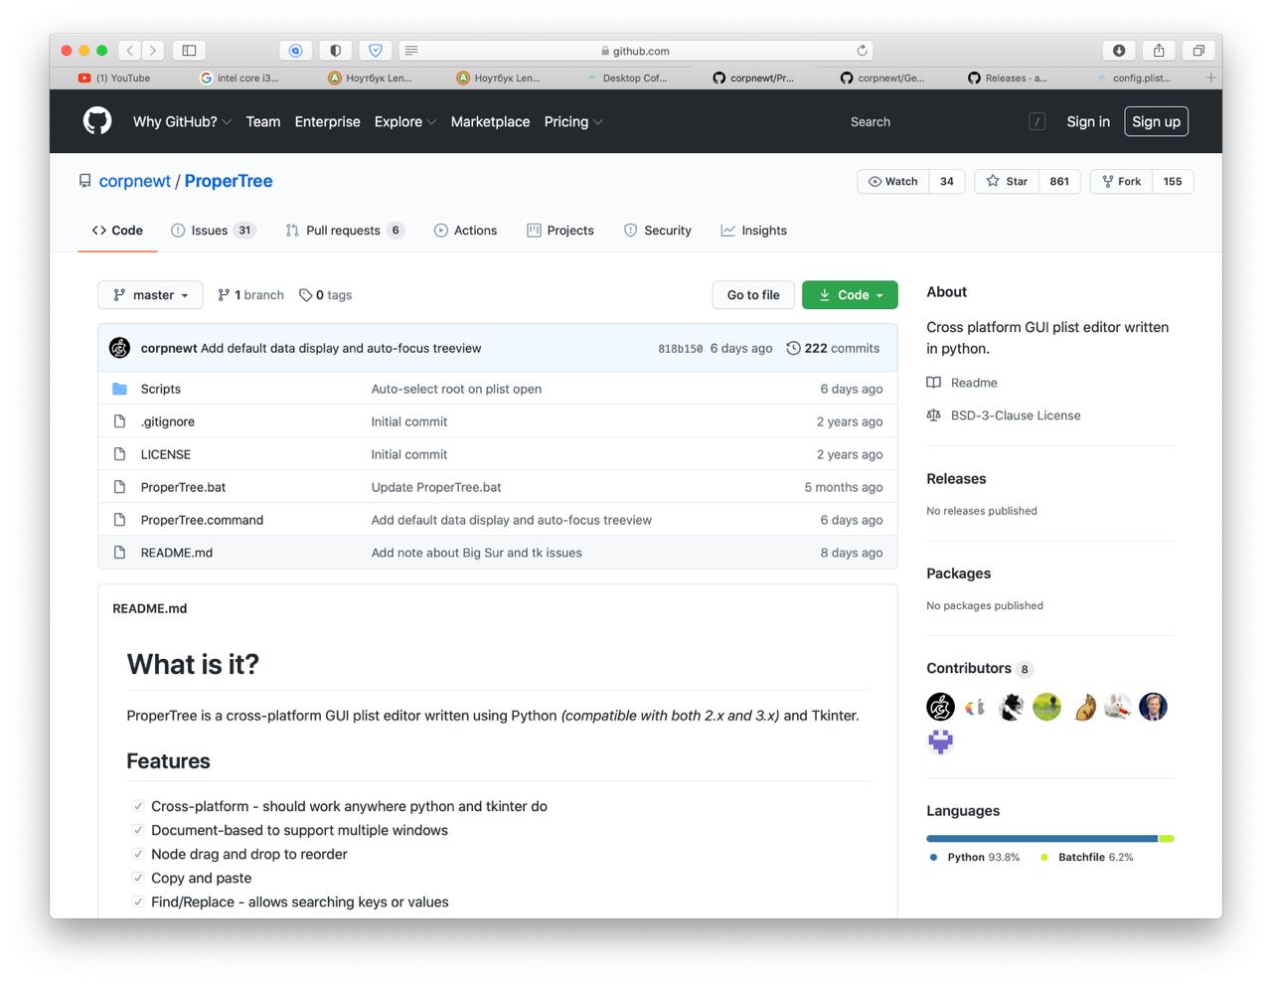Screen dimensions: 1272x984
Task: Click the github.com address bar
Action: pos(636,50)
